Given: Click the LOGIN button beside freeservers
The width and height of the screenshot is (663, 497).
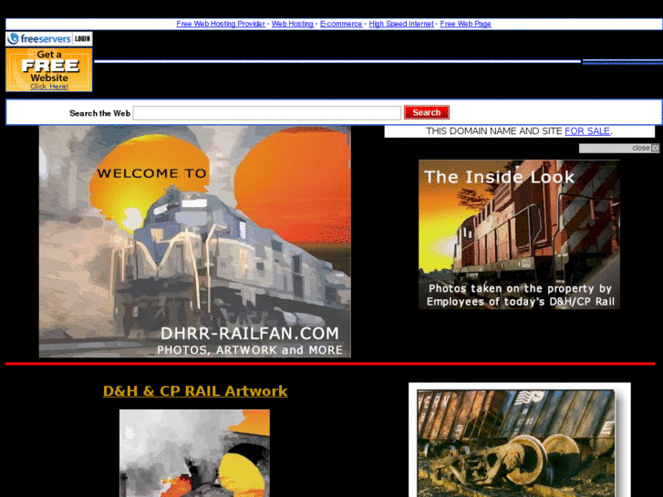Looking at the screenshot, I should coord(82,39).
